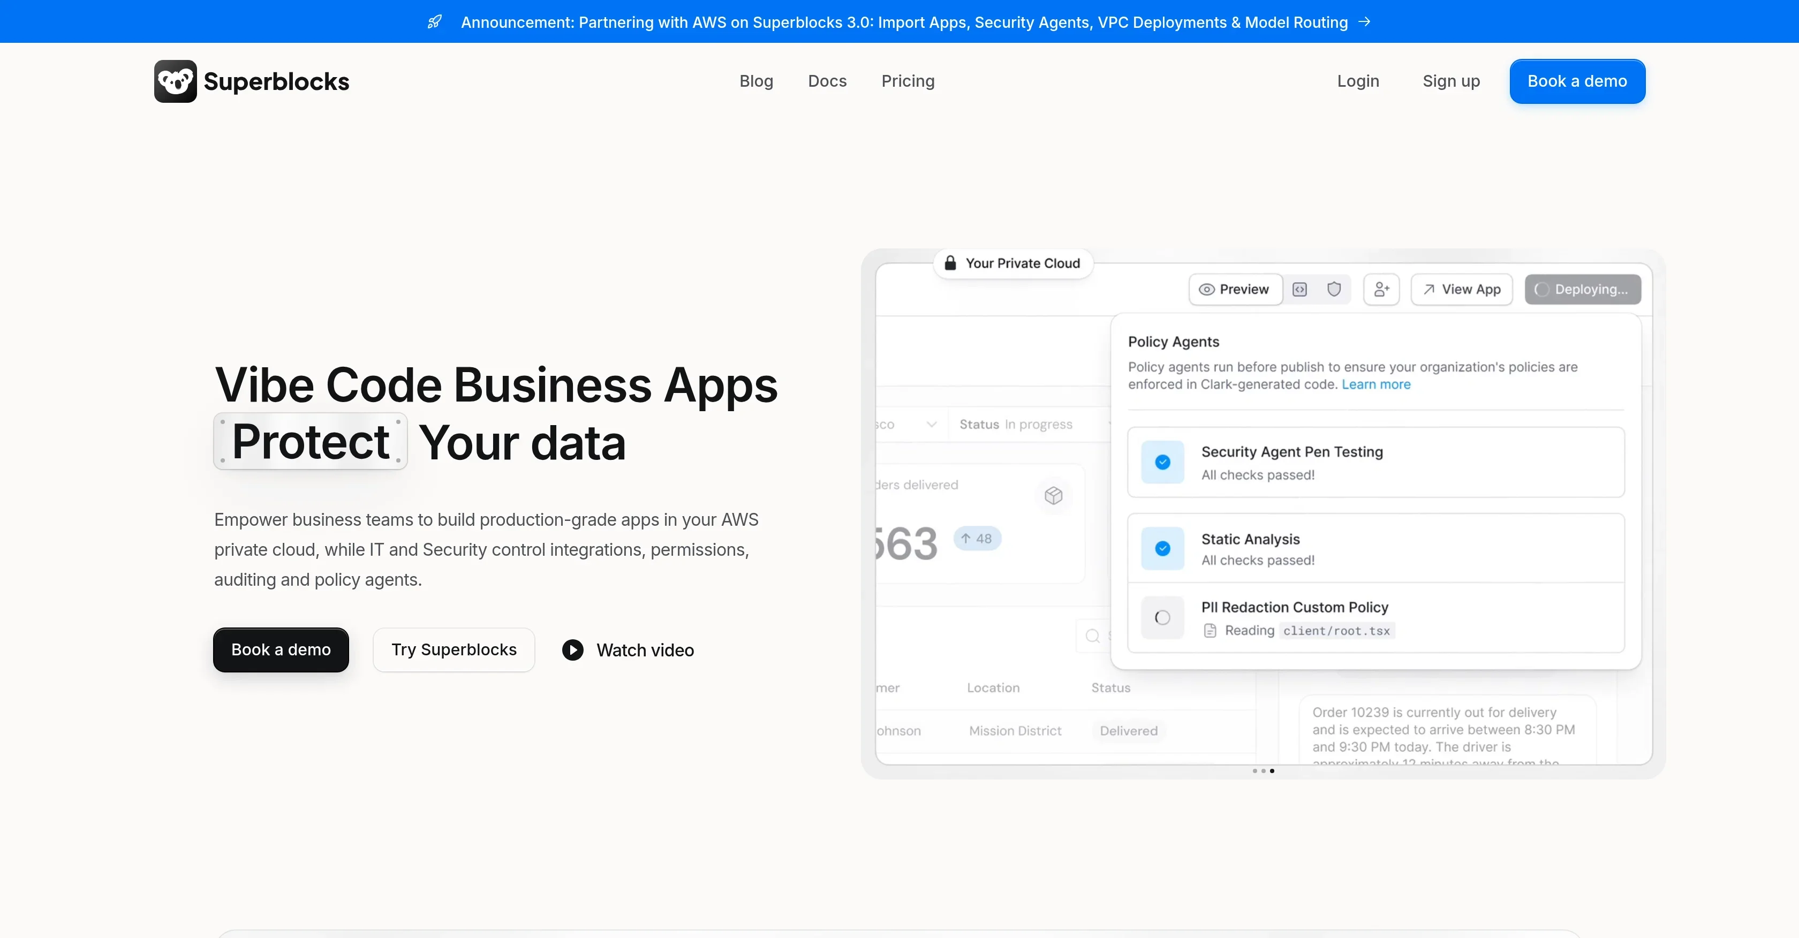
Task: Click the package box icon on orders card
Action: [x=1053, y=495]
